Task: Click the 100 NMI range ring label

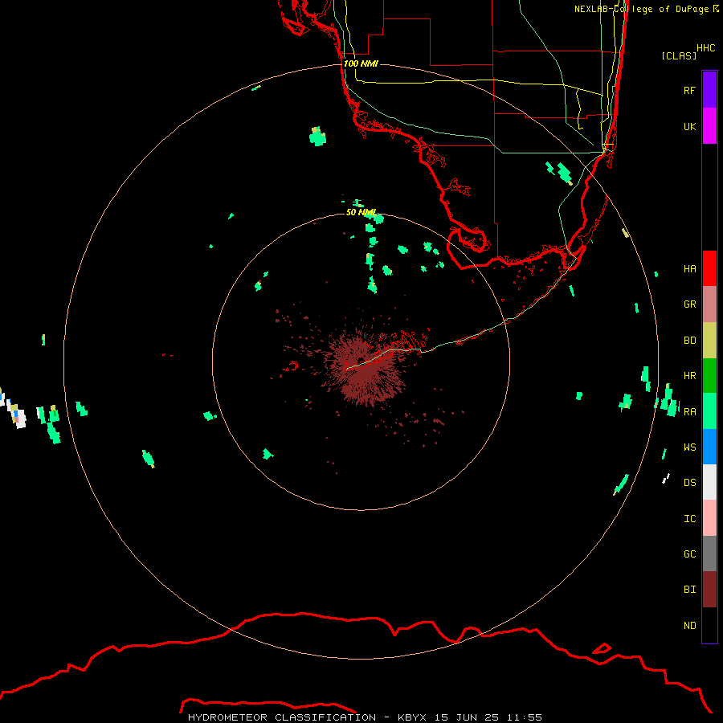Action: point(361,63)
